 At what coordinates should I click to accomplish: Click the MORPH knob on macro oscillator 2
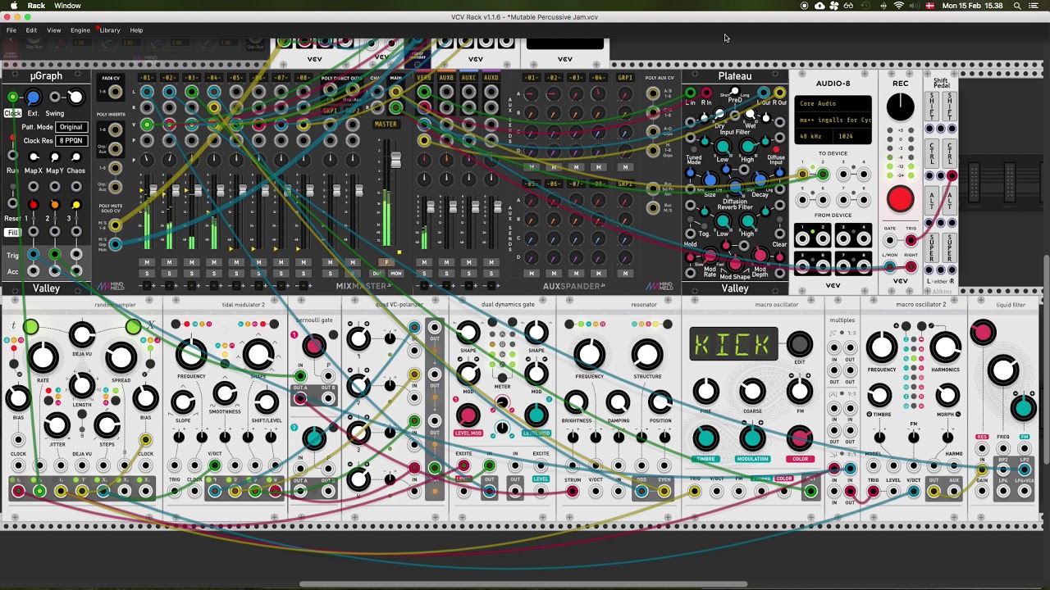point(947,396)
